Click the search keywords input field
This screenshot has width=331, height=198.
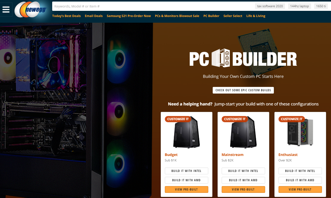[152, 6]
